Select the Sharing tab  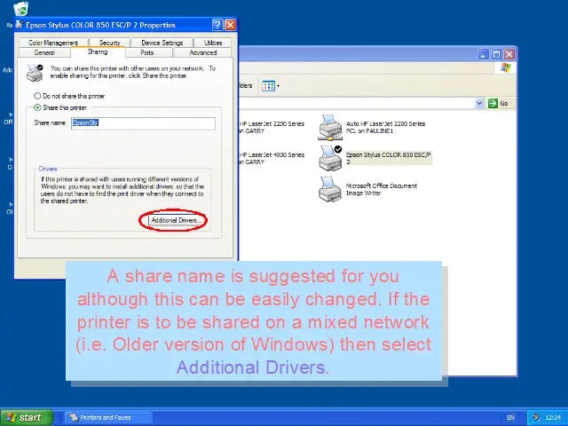pos(98,51)
